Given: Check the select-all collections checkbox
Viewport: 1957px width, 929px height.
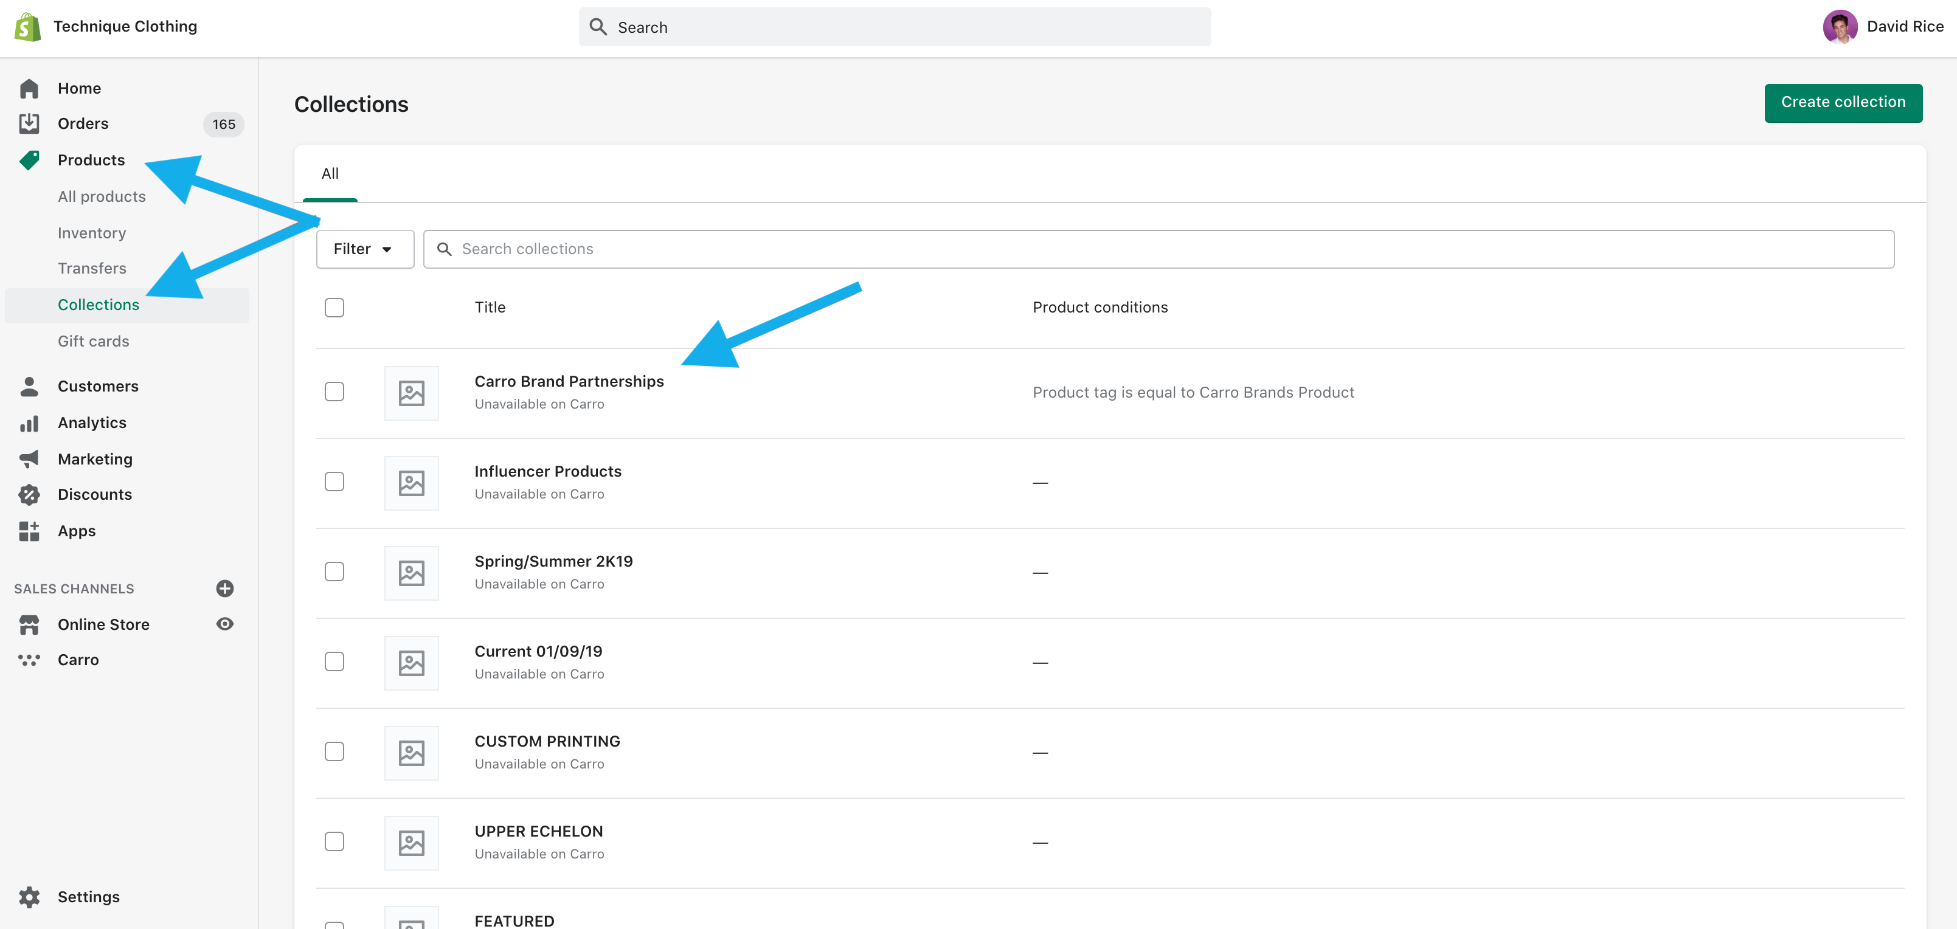Looking at the screenshot, I should pos(334,308).
